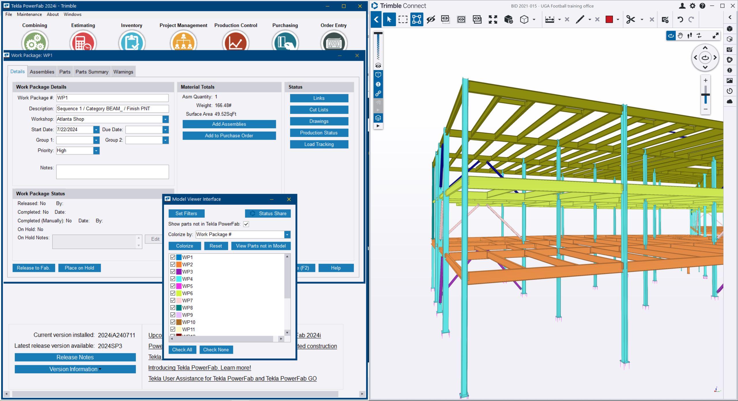Viewport: 738px width, 401px height.
Task: Toggle the WP4 checkbox
Action: point(173,279)
